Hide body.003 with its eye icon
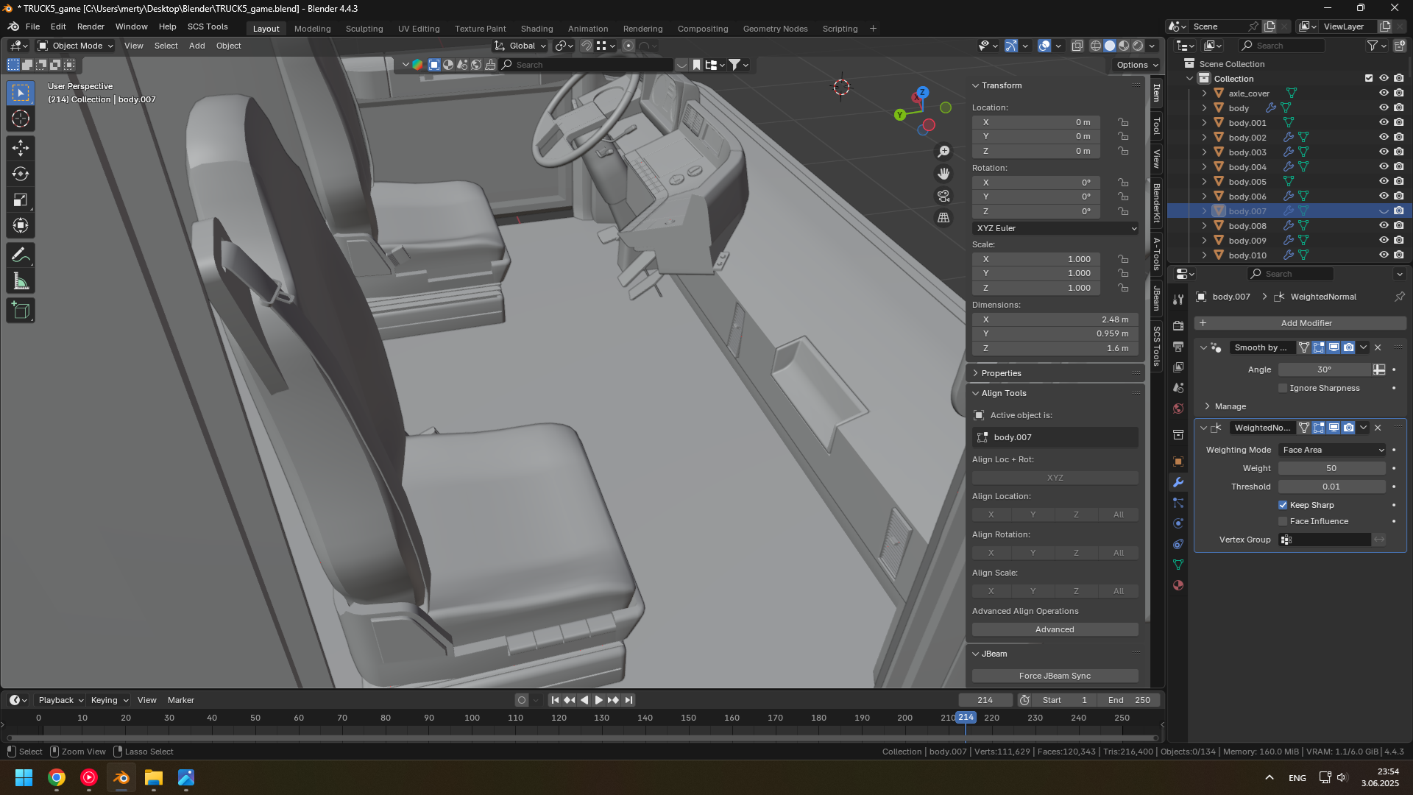 pos(1383,152)
